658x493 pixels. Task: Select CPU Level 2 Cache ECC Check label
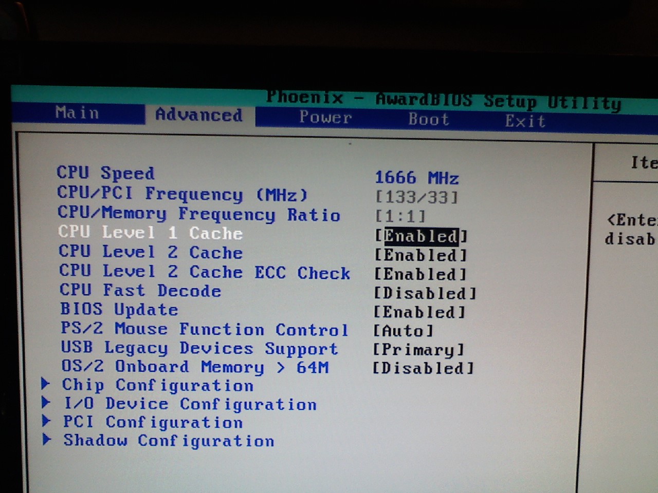point(205,271)
